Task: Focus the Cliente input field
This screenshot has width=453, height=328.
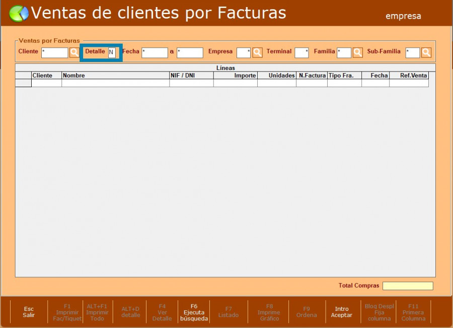Action: [54, 52]
